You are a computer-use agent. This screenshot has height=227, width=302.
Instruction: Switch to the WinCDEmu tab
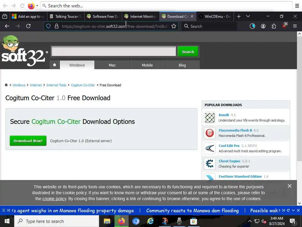[215, 17]
